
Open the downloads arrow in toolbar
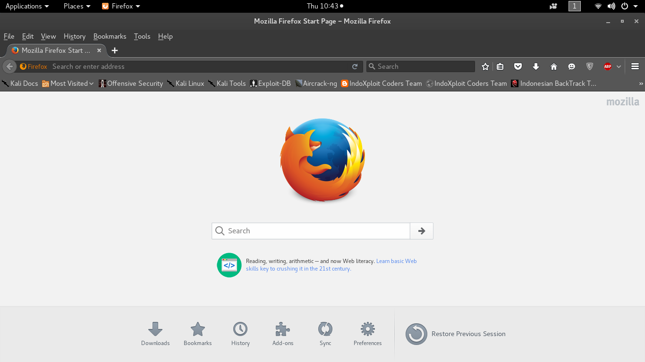[536, 66]
